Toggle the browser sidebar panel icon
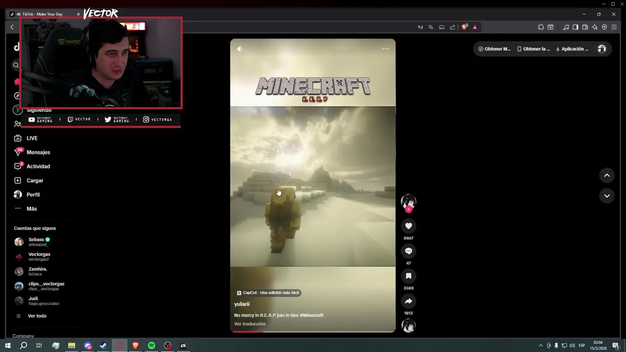The height and width of the screenshot is (352, 626). coord(576,27)
